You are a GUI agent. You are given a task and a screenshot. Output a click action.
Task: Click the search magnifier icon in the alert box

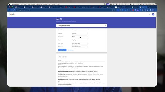58,26
